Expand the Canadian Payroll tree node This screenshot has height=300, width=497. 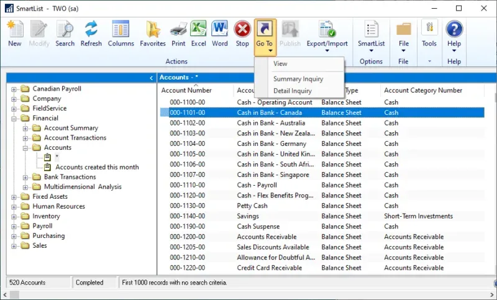[14, 89]
